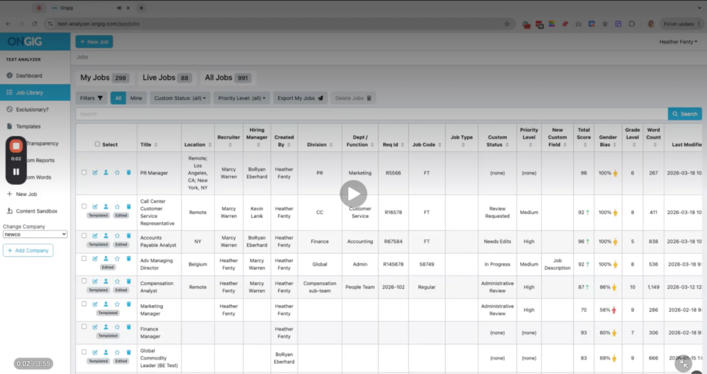Screen dimensions: 707x374
Task: Check the Marketing Manager row checkbox
Action: tap(84, 304)
